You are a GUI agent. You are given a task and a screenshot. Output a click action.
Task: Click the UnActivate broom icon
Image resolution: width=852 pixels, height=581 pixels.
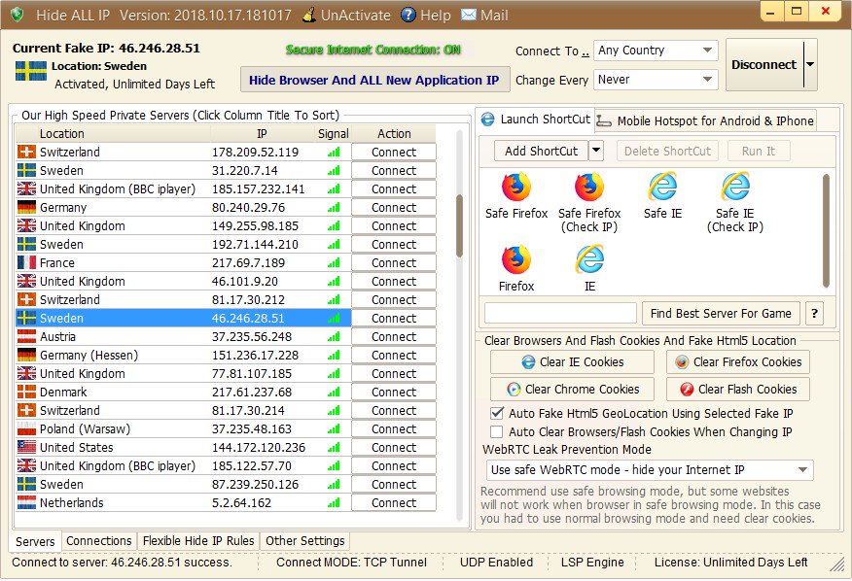[x=309, y=15]
